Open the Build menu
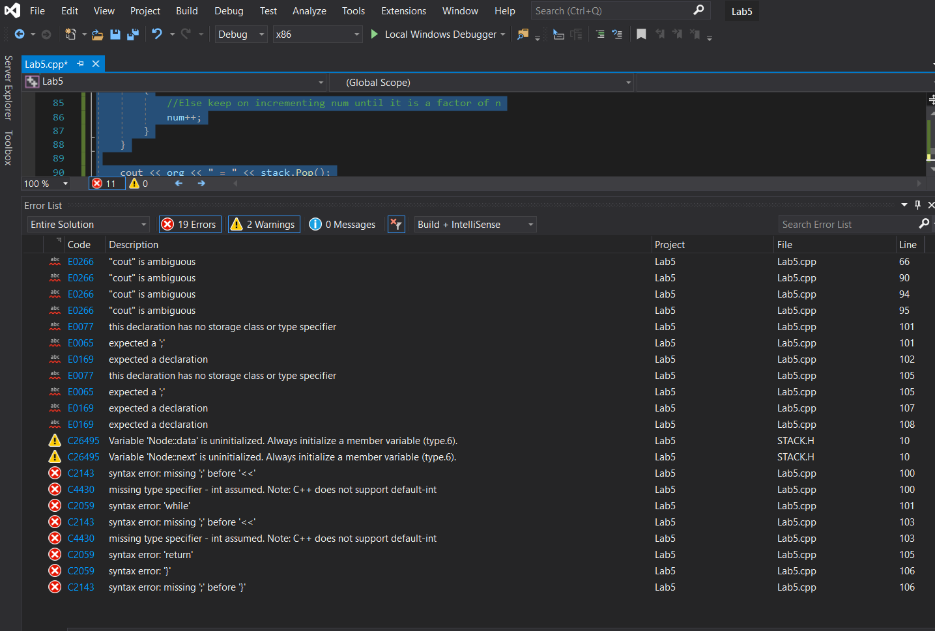This screenshot has width=935, height=631. (186, 11)
